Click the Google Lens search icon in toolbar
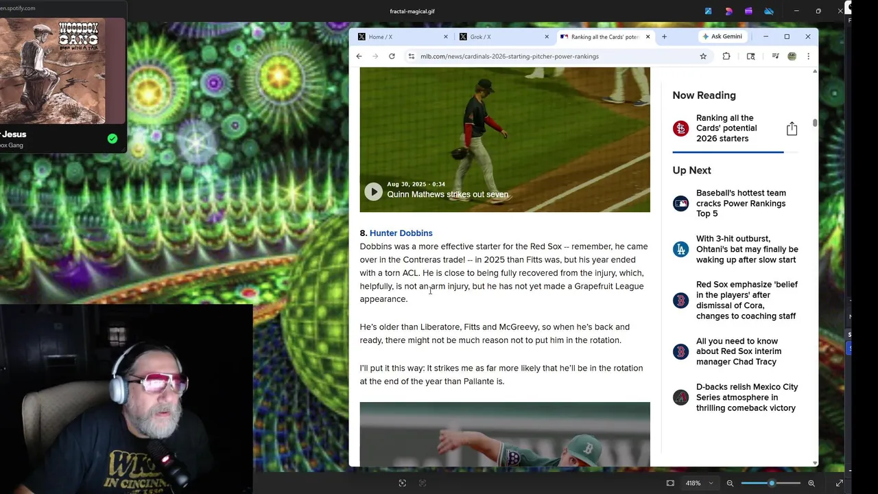This screenshot has width=878, height=494. click(x=750, y=56)
